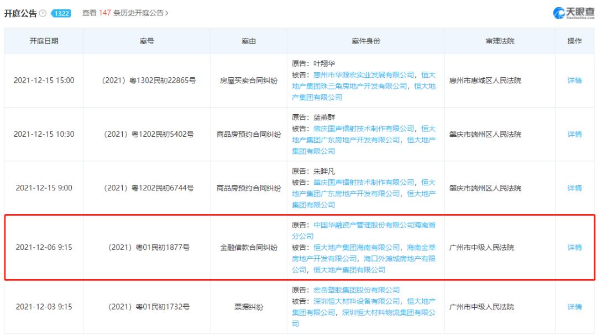
Task: Click the 天眼查 logo
Action: coord(573,13)
